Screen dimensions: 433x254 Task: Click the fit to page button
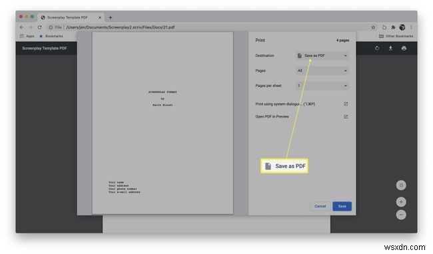point(401,185)
